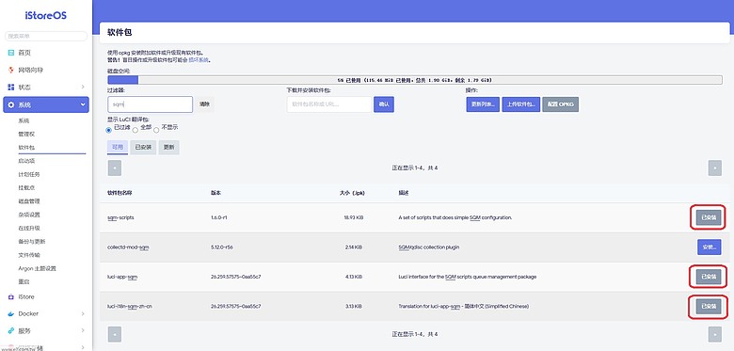734x351 pixels.
Task: Focus the 过滤器 filter field containing sqm
Action: click(150, 104)
